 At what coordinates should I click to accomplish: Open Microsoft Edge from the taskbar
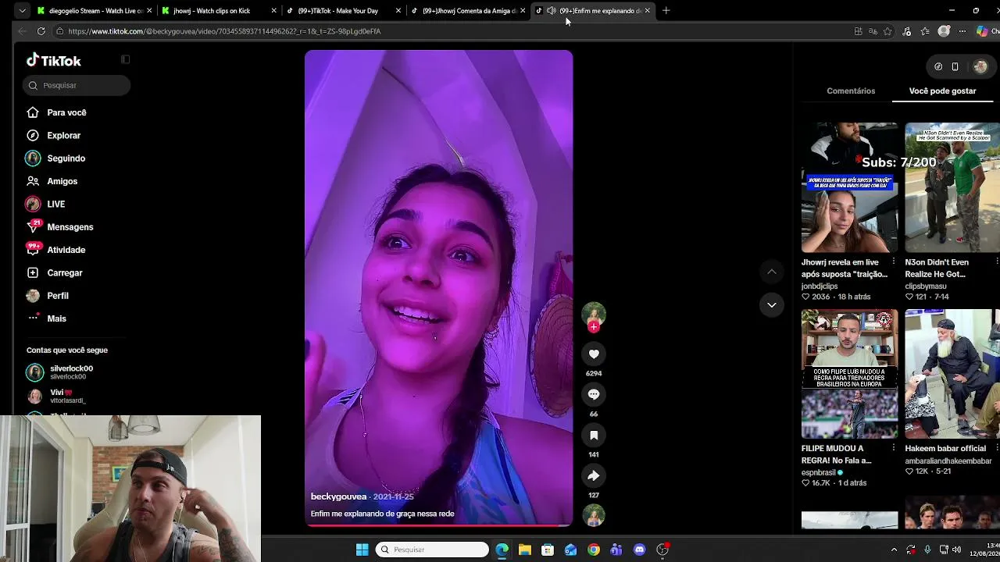[502, 550]
